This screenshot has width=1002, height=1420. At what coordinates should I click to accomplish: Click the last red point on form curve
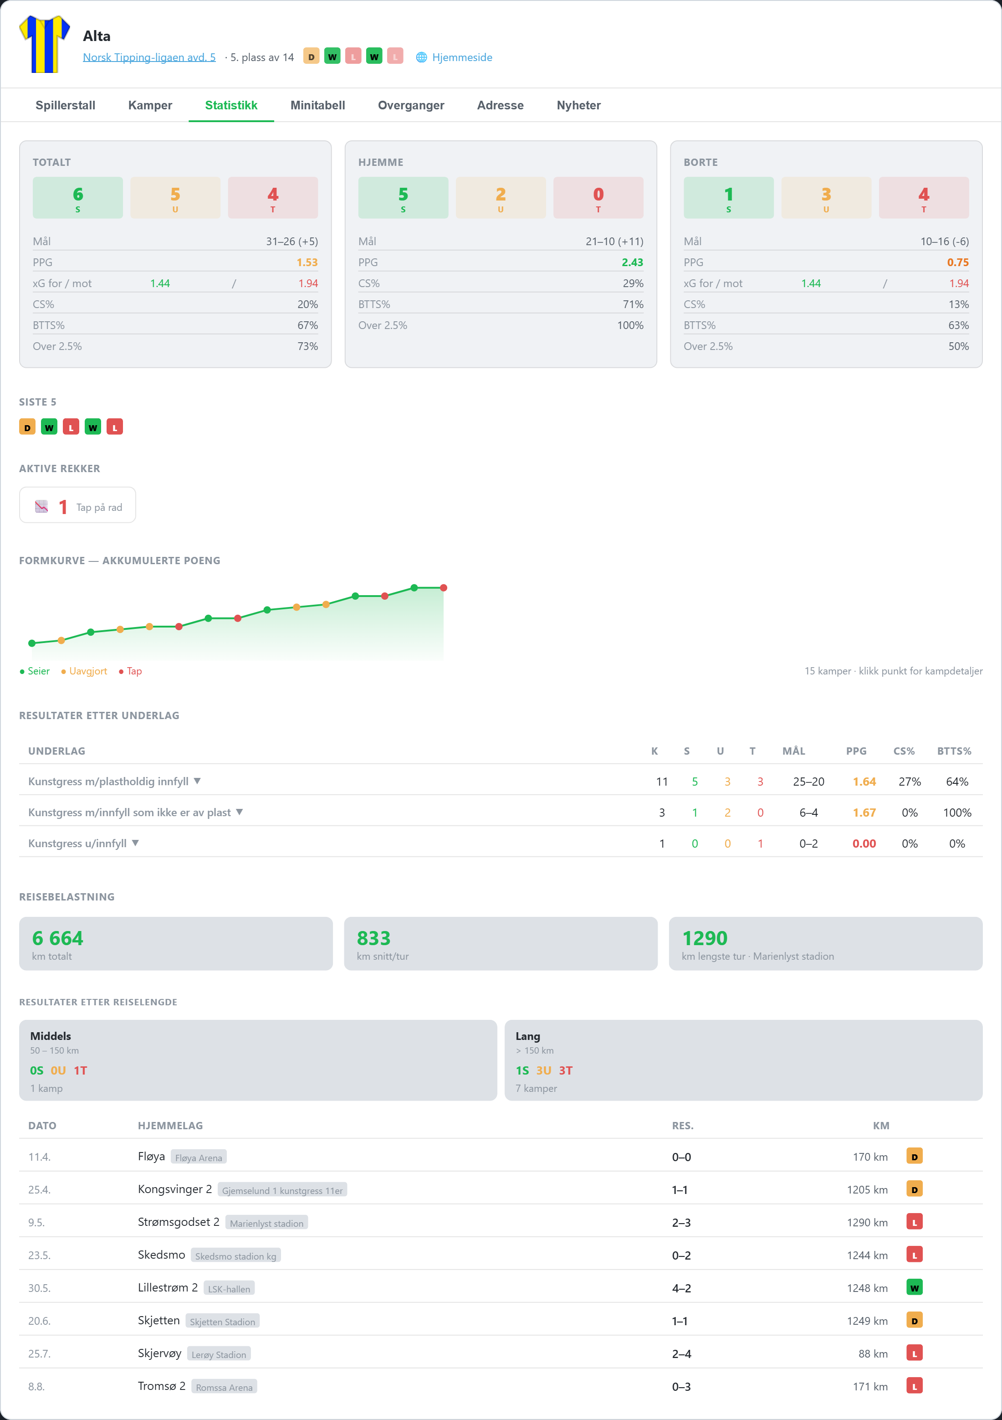pos(443,587)
